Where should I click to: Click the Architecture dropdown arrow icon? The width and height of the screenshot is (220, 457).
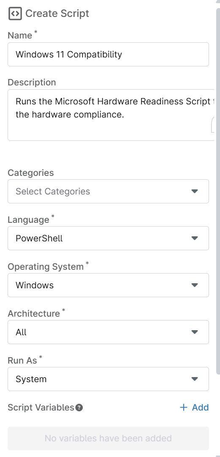tap(195, 332)
